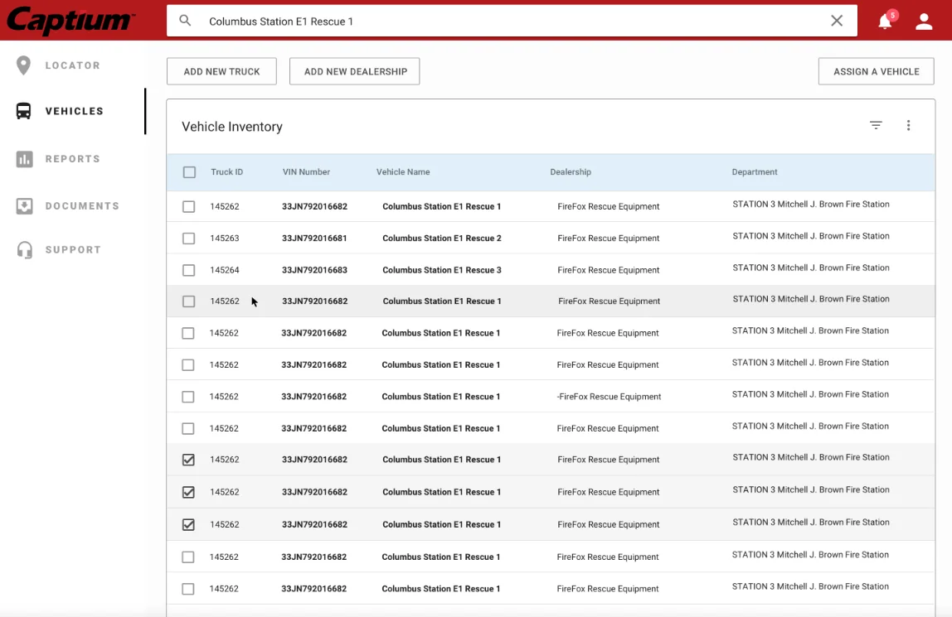Check the box in the -FireFox Rescue Equipment row

(188, 397)
